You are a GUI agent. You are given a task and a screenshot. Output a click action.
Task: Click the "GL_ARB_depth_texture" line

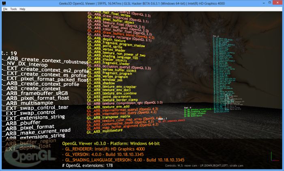click(x=106, y=39)
